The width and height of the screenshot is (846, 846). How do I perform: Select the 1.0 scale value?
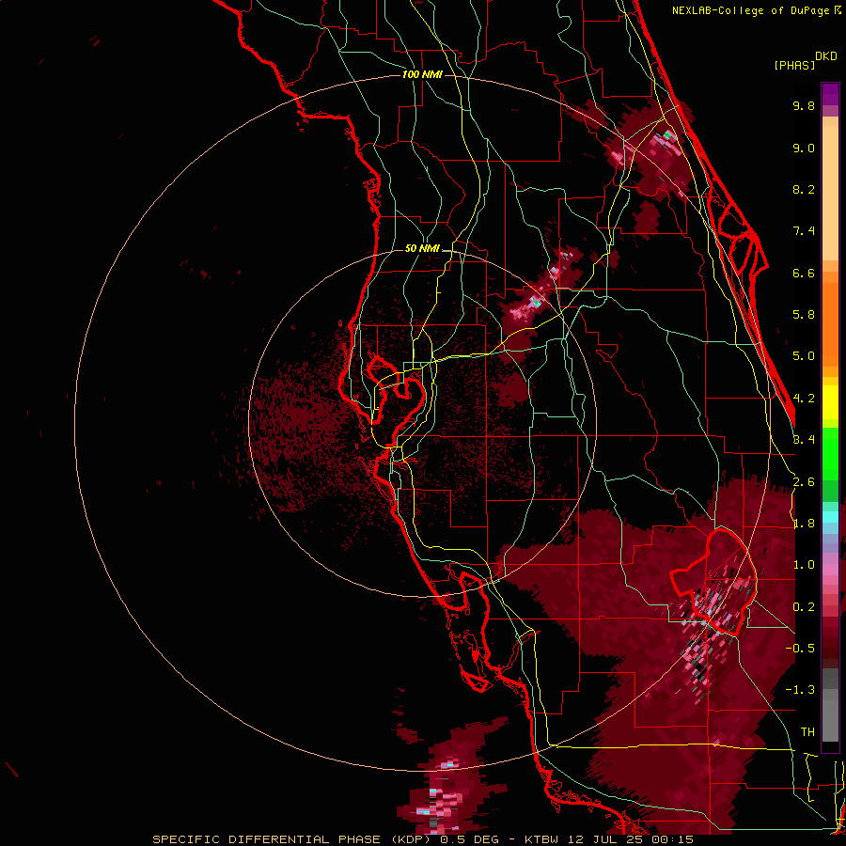(804, 565)
